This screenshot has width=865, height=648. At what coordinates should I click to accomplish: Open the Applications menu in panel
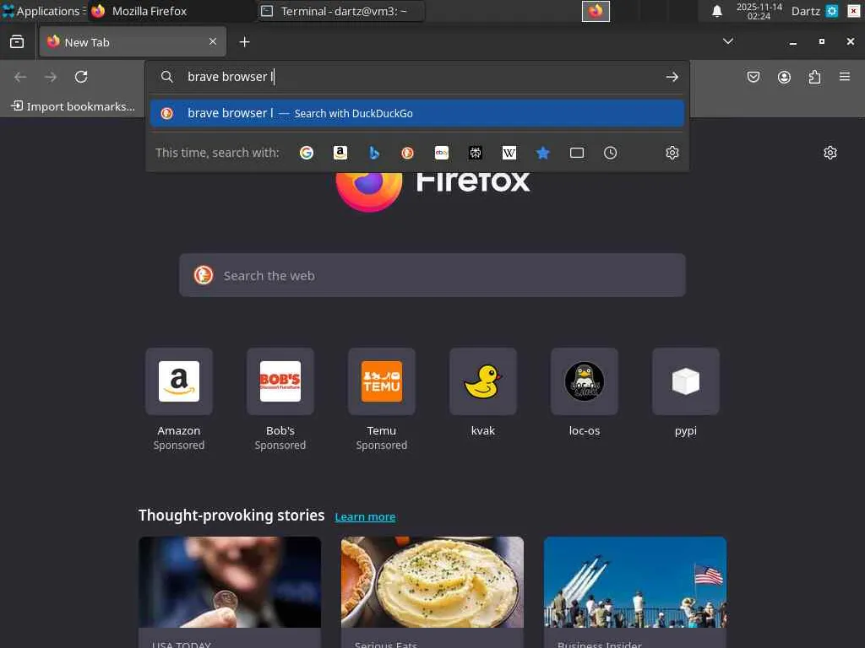[x=44, y=11]
